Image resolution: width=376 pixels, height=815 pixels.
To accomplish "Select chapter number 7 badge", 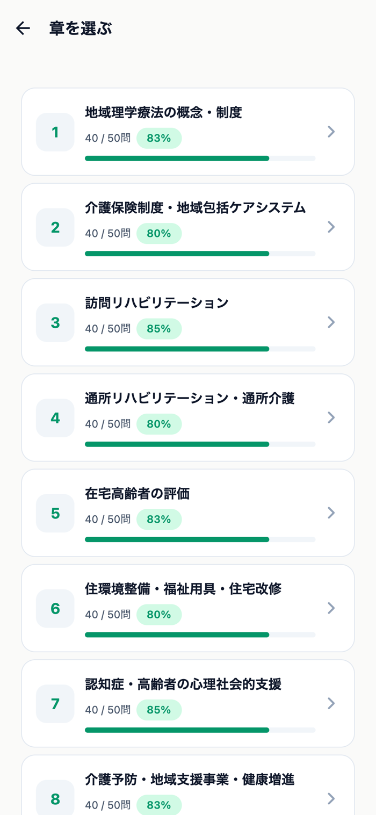I will pyautogui.click(x=55, y=704).
